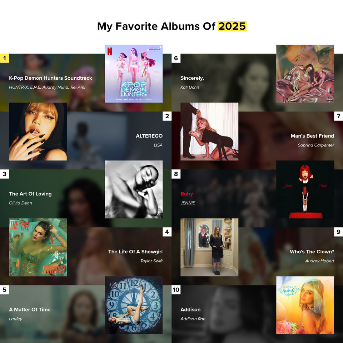This screenshot has width=343, height=343.
Task: Click the K-Pop Demon Hunters Soundtrack title
Action: click(50, 78)
